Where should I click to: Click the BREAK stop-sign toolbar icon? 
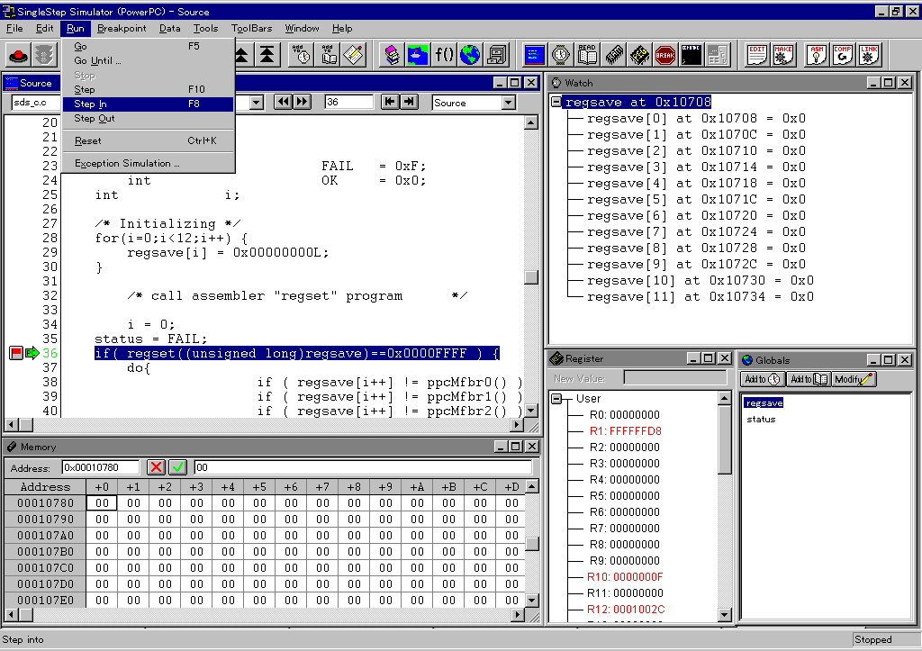pos(665,55)
